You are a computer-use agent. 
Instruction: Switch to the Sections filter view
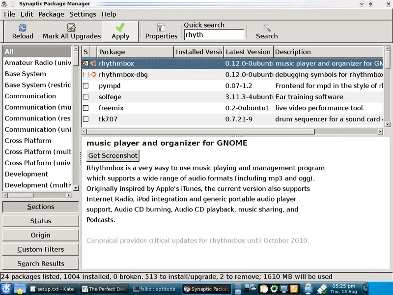(x=41, y=206)
